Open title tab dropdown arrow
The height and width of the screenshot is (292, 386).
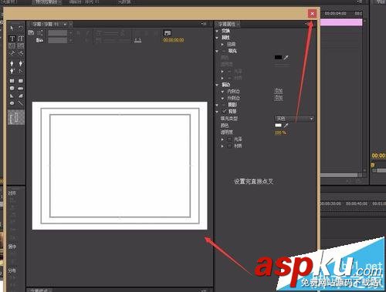point(65,25)
